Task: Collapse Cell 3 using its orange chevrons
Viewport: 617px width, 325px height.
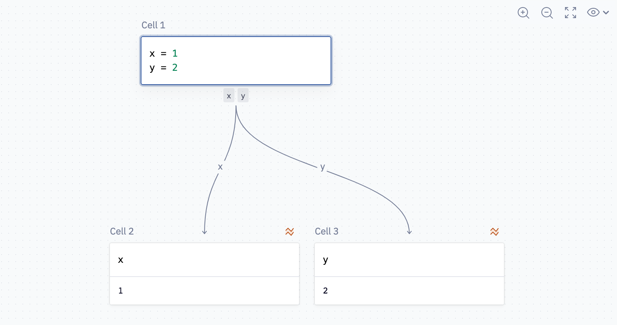Action: coord(494,232)
